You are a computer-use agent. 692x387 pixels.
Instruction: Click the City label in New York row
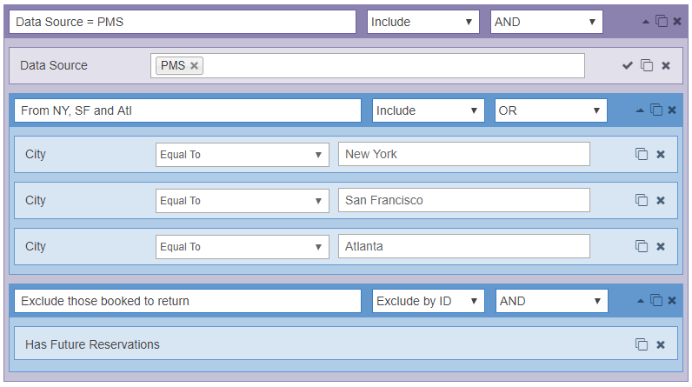pyautogui.click(x=36, y=155)
